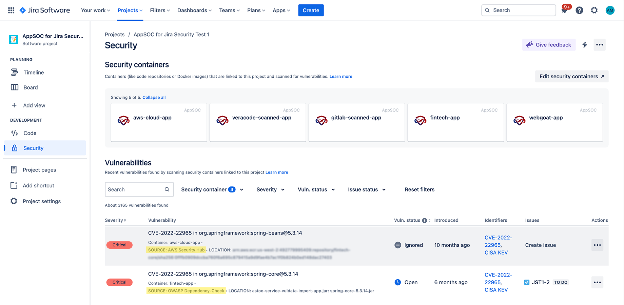Click AppSOC for Jira Security Test 1 breadcrumb
This screenshot has width=624, height=305.
(172, 35)
